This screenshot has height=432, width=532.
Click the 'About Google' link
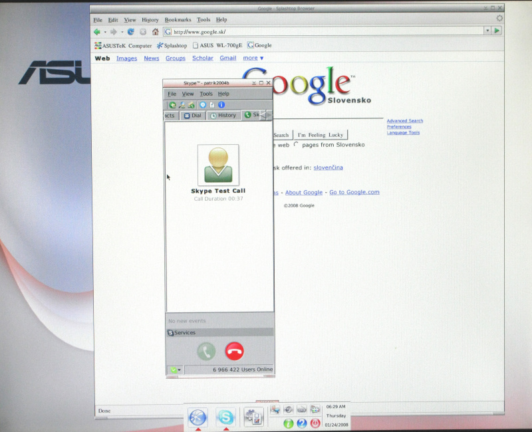coord(304,192)
